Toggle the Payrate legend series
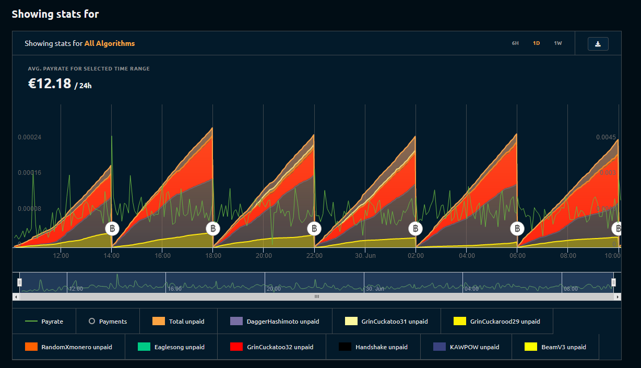The height and width of the screenshot is (368, 641). [44, 322]
